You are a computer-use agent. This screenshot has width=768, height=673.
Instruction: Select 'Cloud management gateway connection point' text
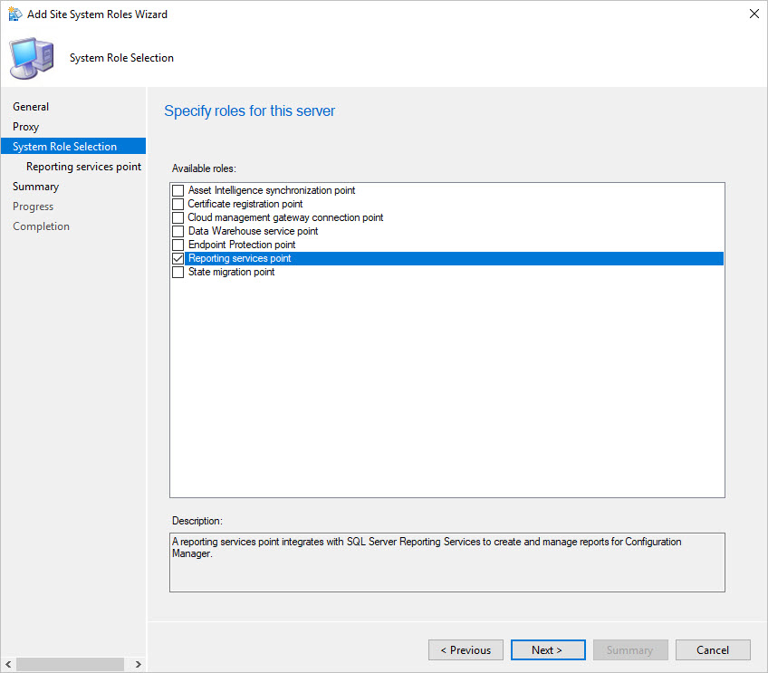(x=285, y=217)
